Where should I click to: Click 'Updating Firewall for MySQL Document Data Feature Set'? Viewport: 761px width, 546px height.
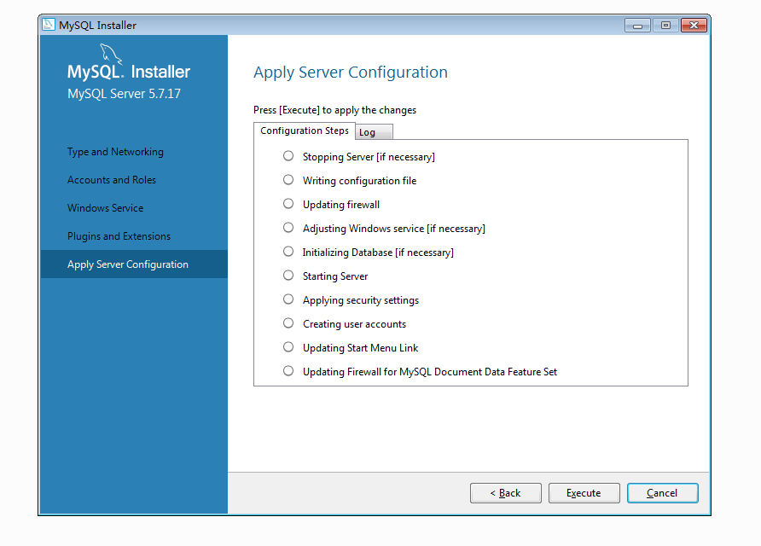[430, 372]
